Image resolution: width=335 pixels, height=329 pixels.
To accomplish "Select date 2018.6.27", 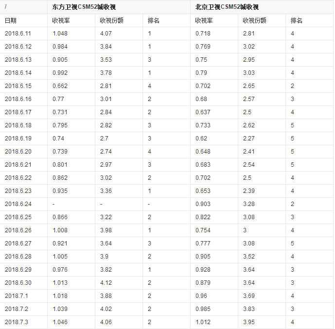I will pyautogui.click(x=18, y=243).
